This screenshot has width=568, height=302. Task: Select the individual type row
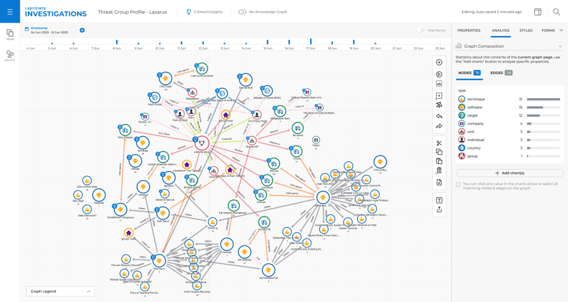point(509,140)
